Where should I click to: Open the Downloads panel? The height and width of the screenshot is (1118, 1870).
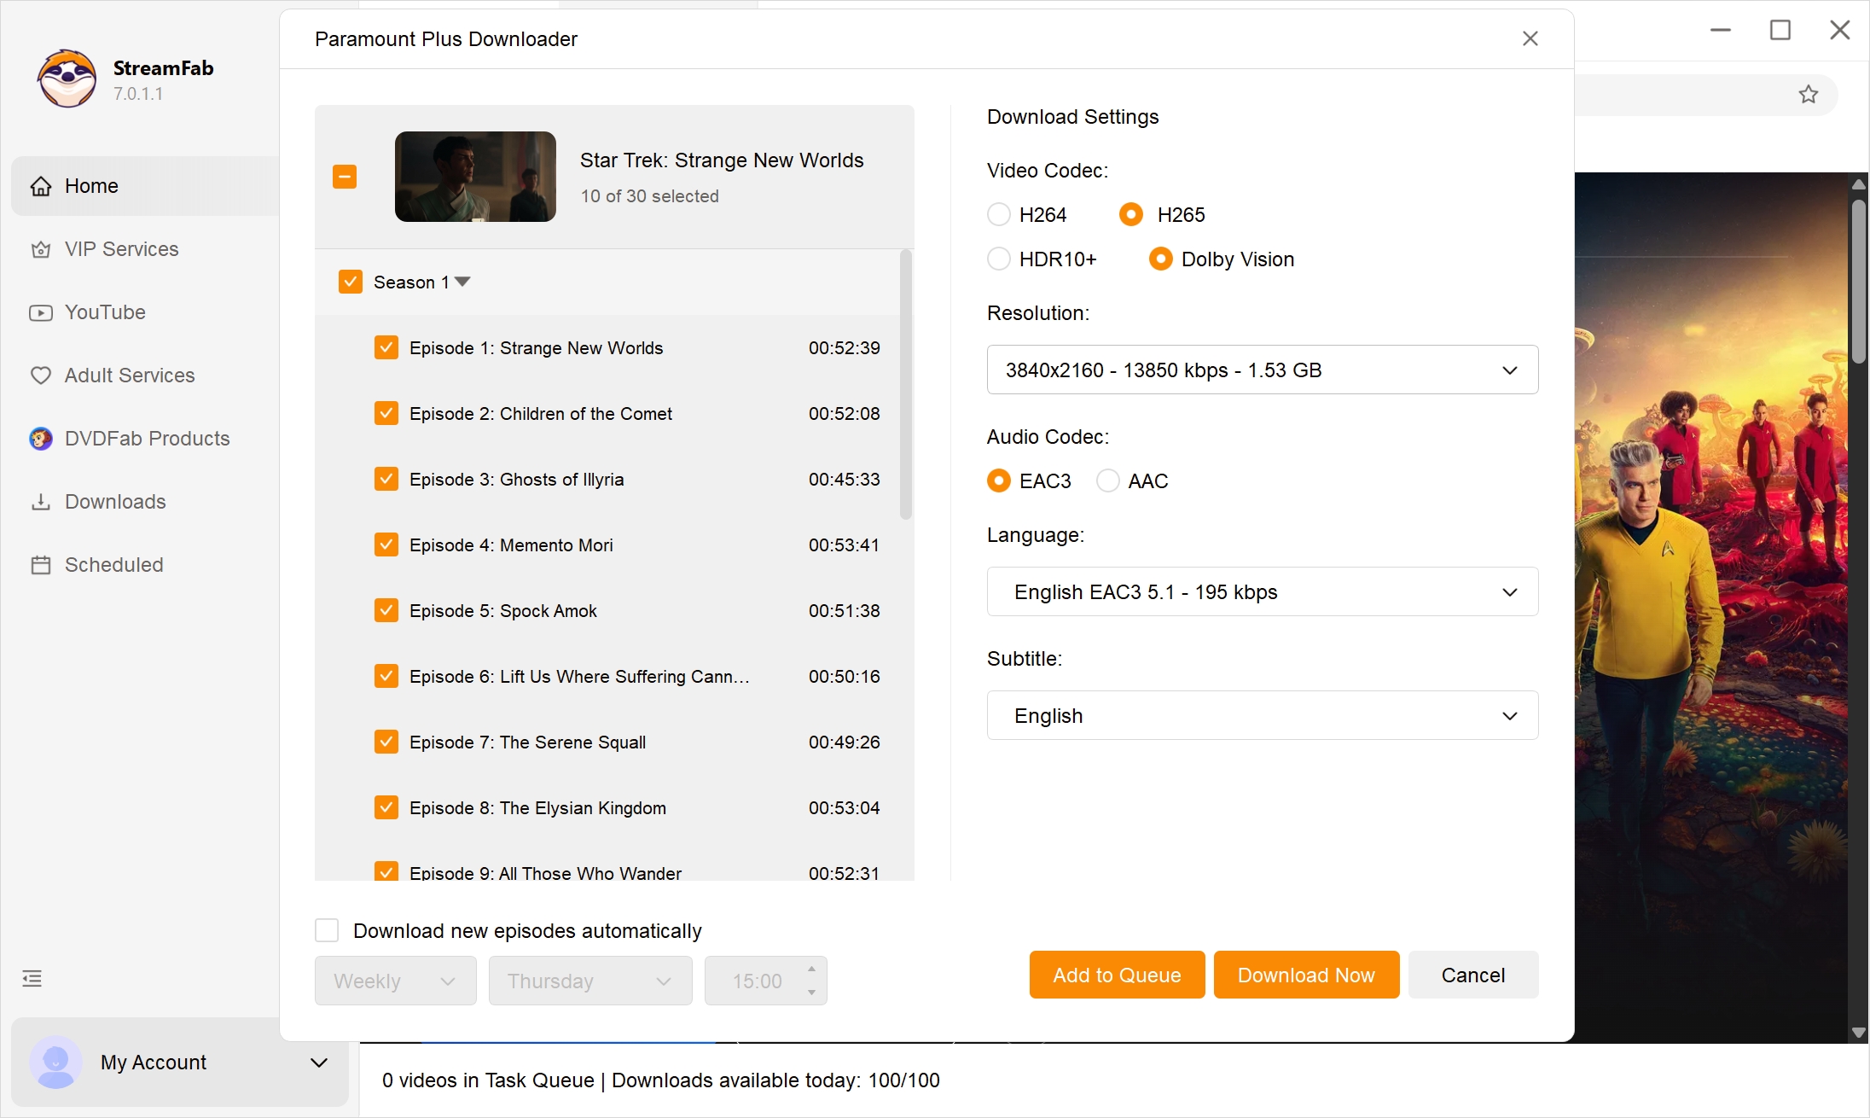pos(114,501)
